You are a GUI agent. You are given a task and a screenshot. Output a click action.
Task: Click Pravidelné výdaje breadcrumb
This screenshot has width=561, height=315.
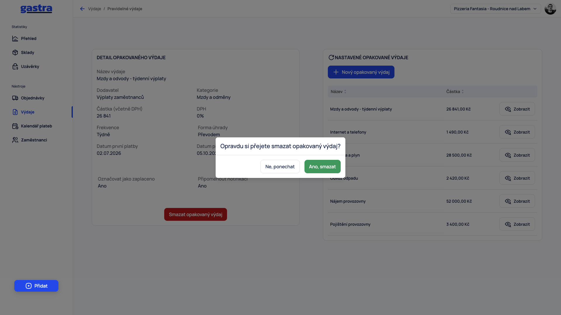click(125, 9)
